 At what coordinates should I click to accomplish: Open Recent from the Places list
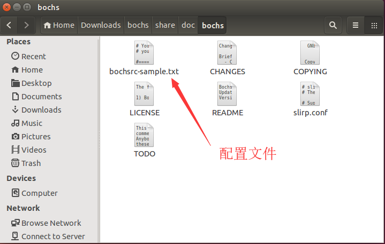34,57
